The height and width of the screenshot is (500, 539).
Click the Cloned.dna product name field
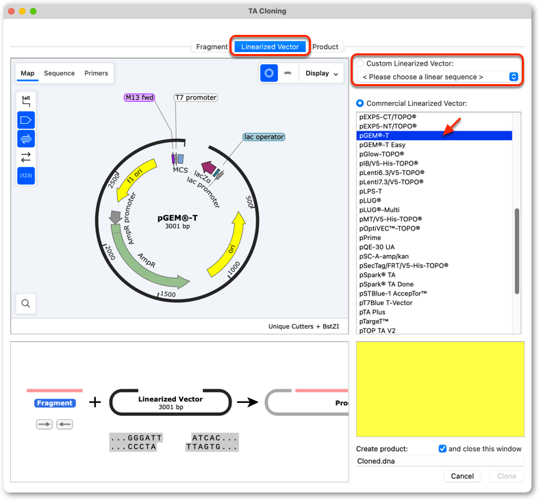[440, 461]
